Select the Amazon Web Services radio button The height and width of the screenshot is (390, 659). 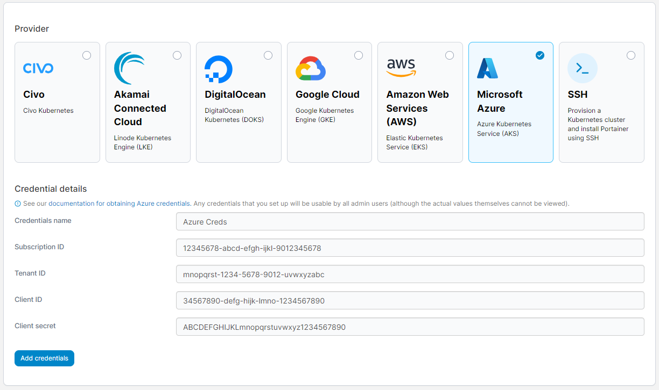click(450, 55)
